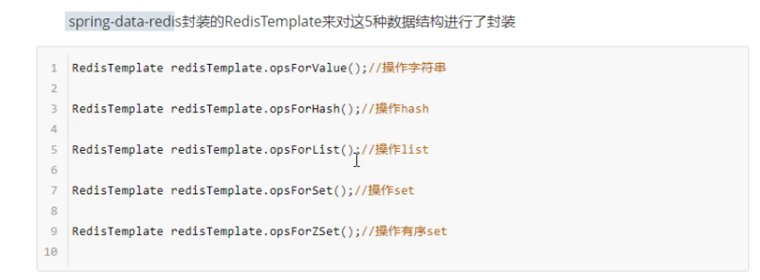Screen dimensions: 760x280
Task: Click the //操作set comment on line 7
Action: click(x=384, y=191)
